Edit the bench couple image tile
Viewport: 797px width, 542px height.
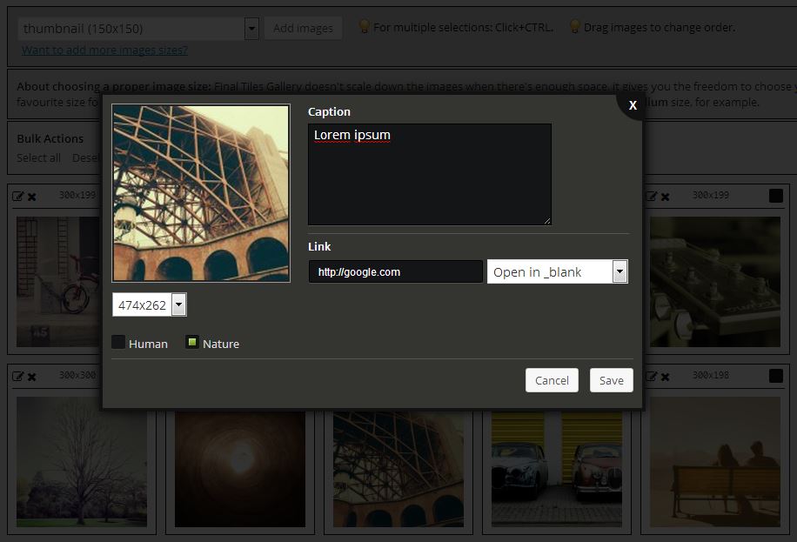point(651,376)
